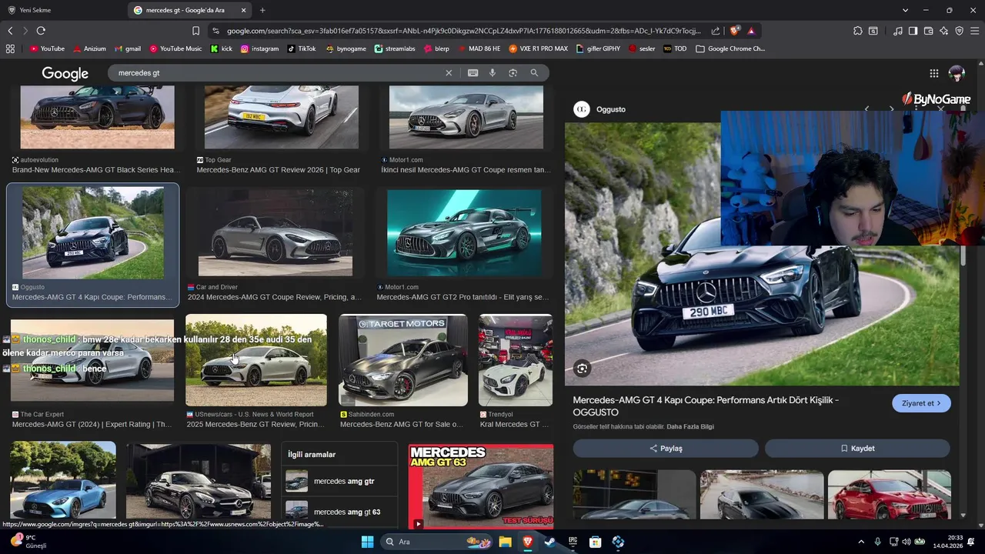985x554 pixels.
Task: Go back with the browser back arrow
Action: [10, 31]
